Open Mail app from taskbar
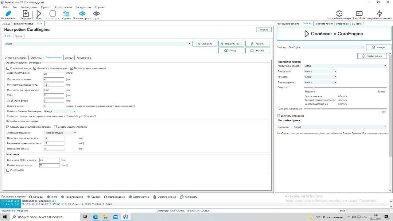 pos(116,217)
